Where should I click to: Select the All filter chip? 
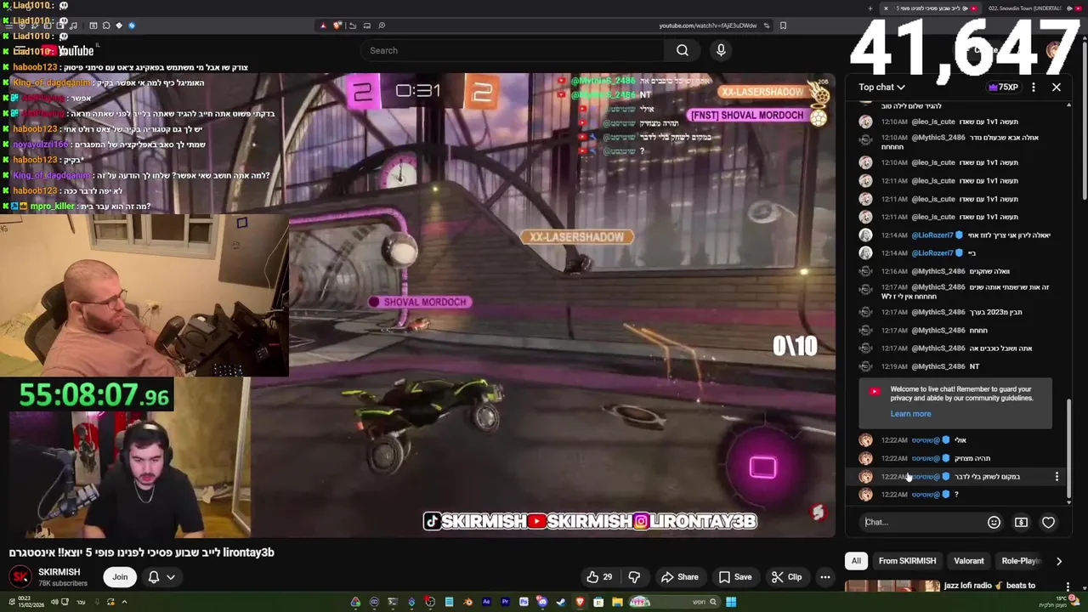[x=856, y=561]
